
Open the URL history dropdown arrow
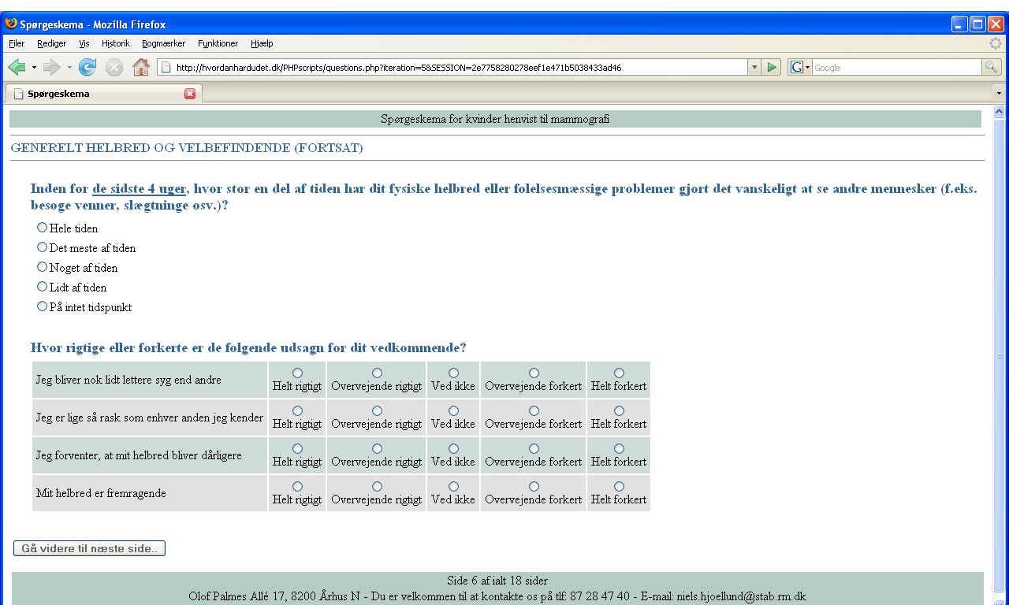coord(754,68)
